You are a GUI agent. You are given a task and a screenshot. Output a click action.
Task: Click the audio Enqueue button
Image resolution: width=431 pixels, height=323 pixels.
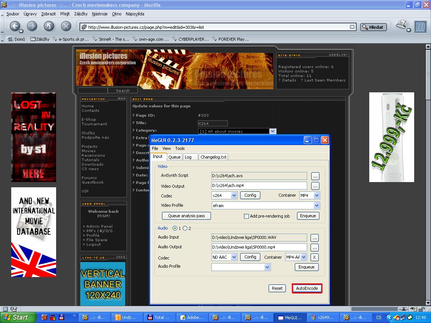pyautogui.click(x=306, y=267)
